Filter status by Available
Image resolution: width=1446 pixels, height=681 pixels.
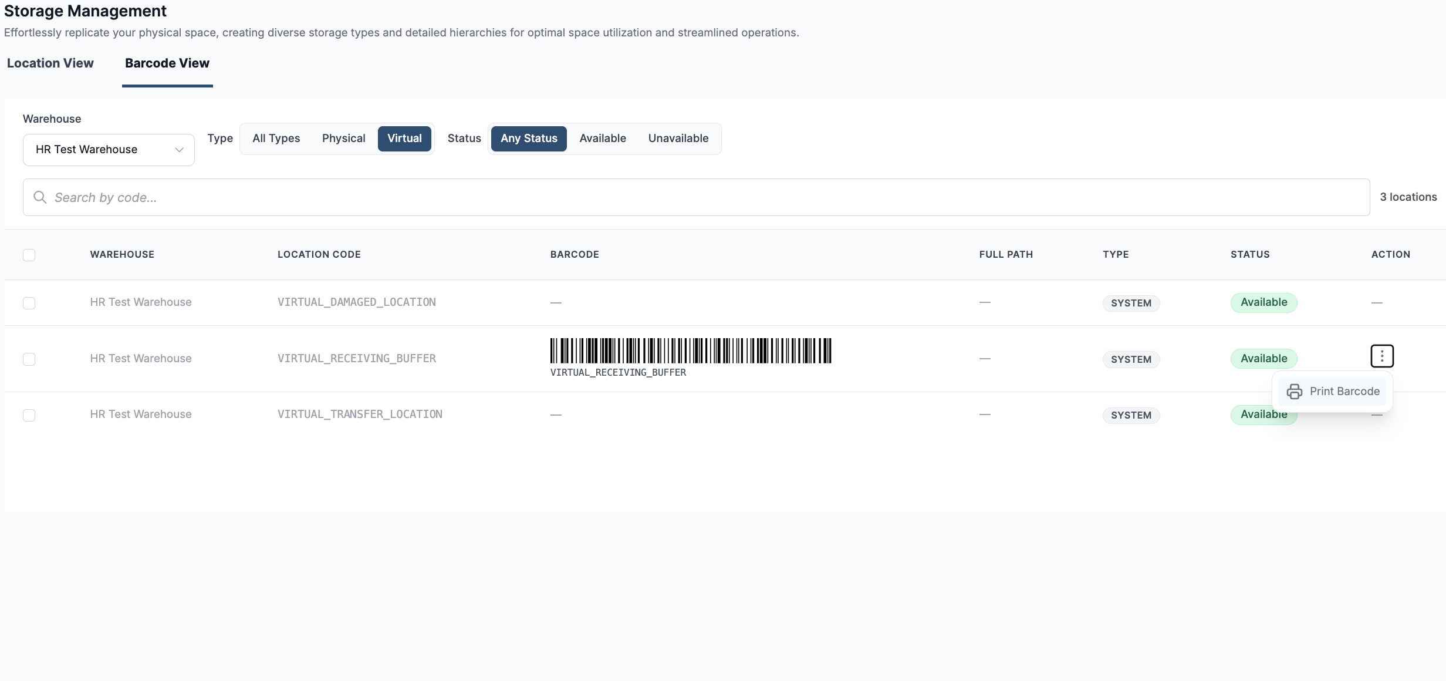pyautogui.click(x=603, y=139)
